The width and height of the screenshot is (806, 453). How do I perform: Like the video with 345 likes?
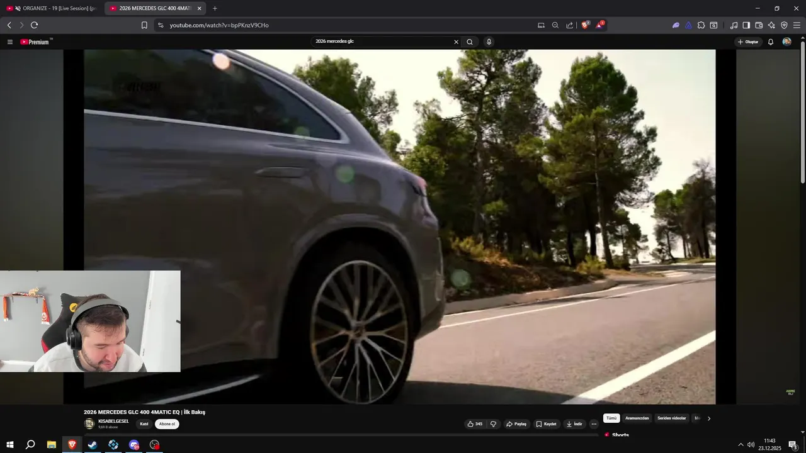475,424
